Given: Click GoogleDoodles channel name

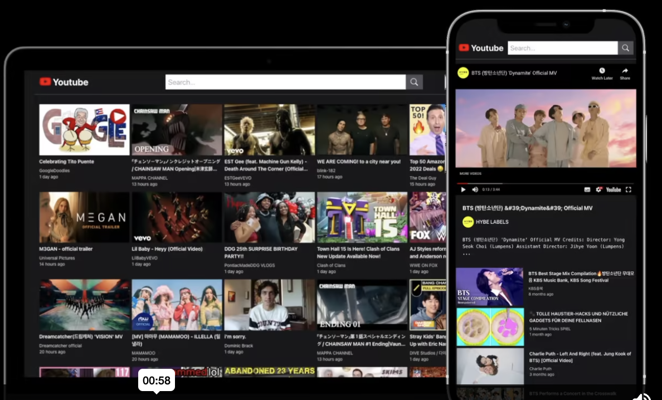Looking at the screenshot, I should [55, 170].
